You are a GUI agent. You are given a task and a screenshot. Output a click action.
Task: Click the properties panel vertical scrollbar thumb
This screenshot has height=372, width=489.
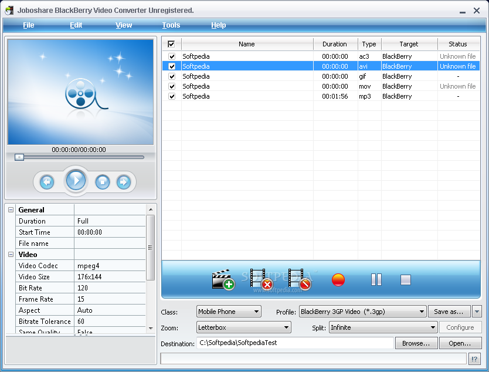(x=151, y=248)
